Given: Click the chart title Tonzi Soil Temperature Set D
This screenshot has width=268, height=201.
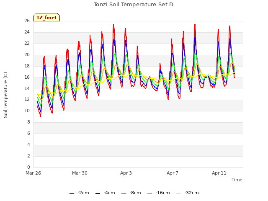Looking at the screenshot, I should [134, 5].
